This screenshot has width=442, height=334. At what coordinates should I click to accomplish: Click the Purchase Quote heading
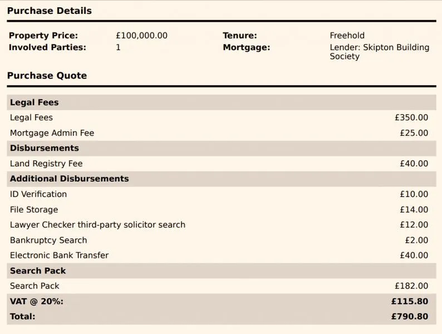(47, 76)
